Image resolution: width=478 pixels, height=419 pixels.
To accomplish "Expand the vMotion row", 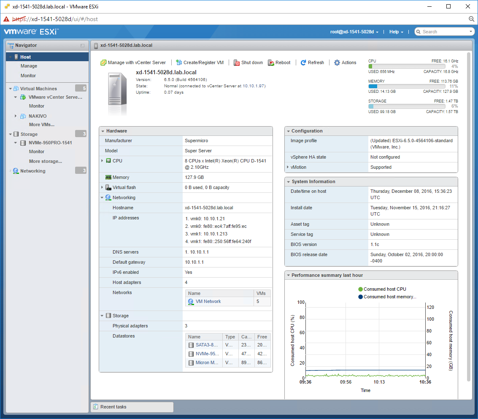I will tap(287, 167).
